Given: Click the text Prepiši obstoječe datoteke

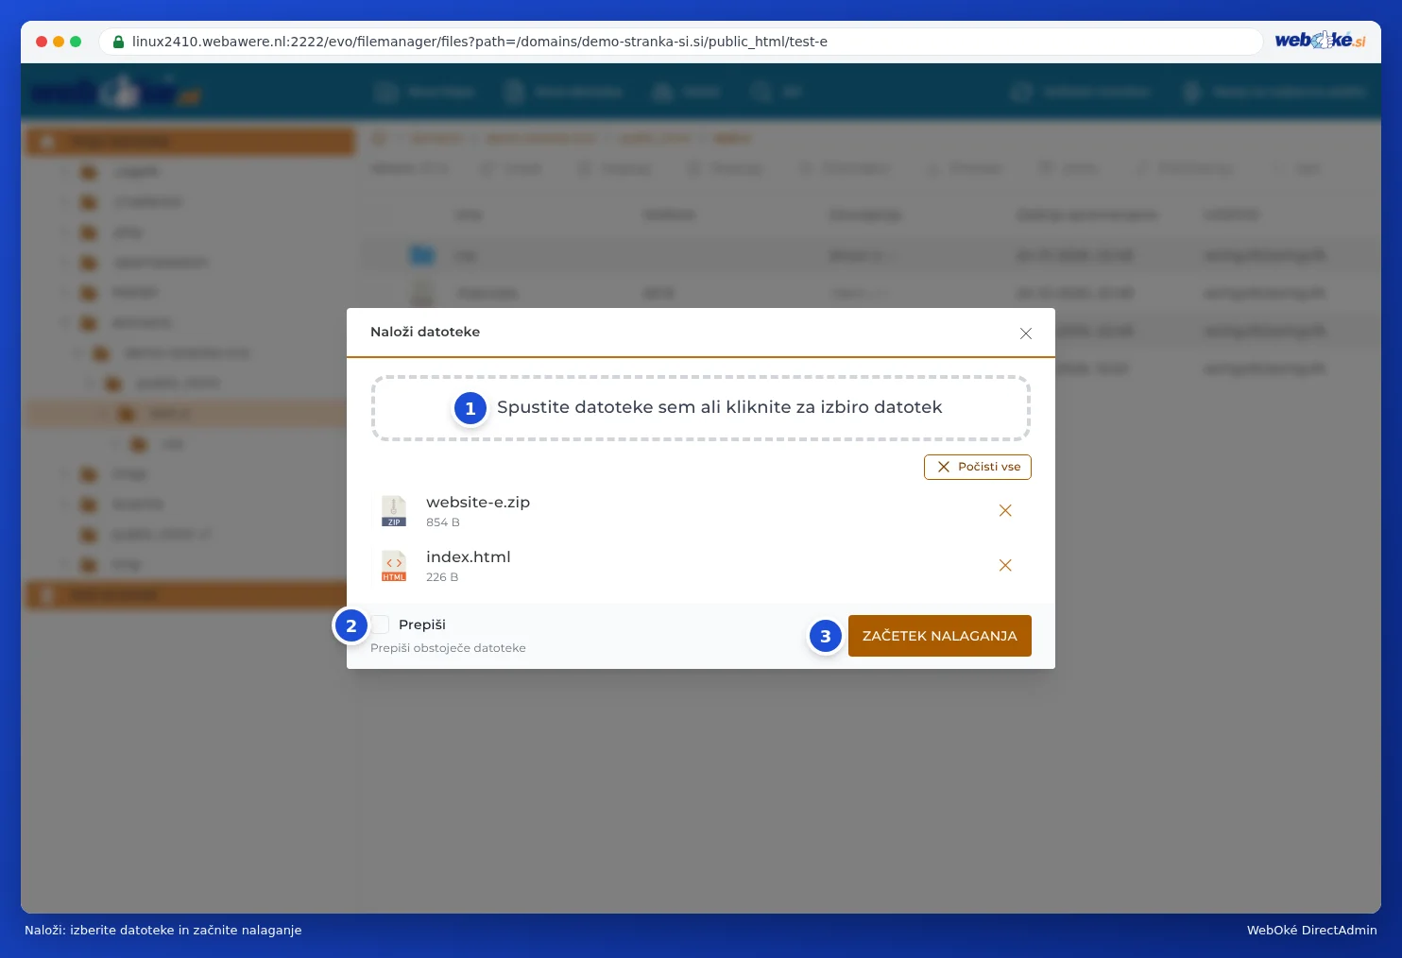Looking at the screenshot, I should (x=448, y=648).
